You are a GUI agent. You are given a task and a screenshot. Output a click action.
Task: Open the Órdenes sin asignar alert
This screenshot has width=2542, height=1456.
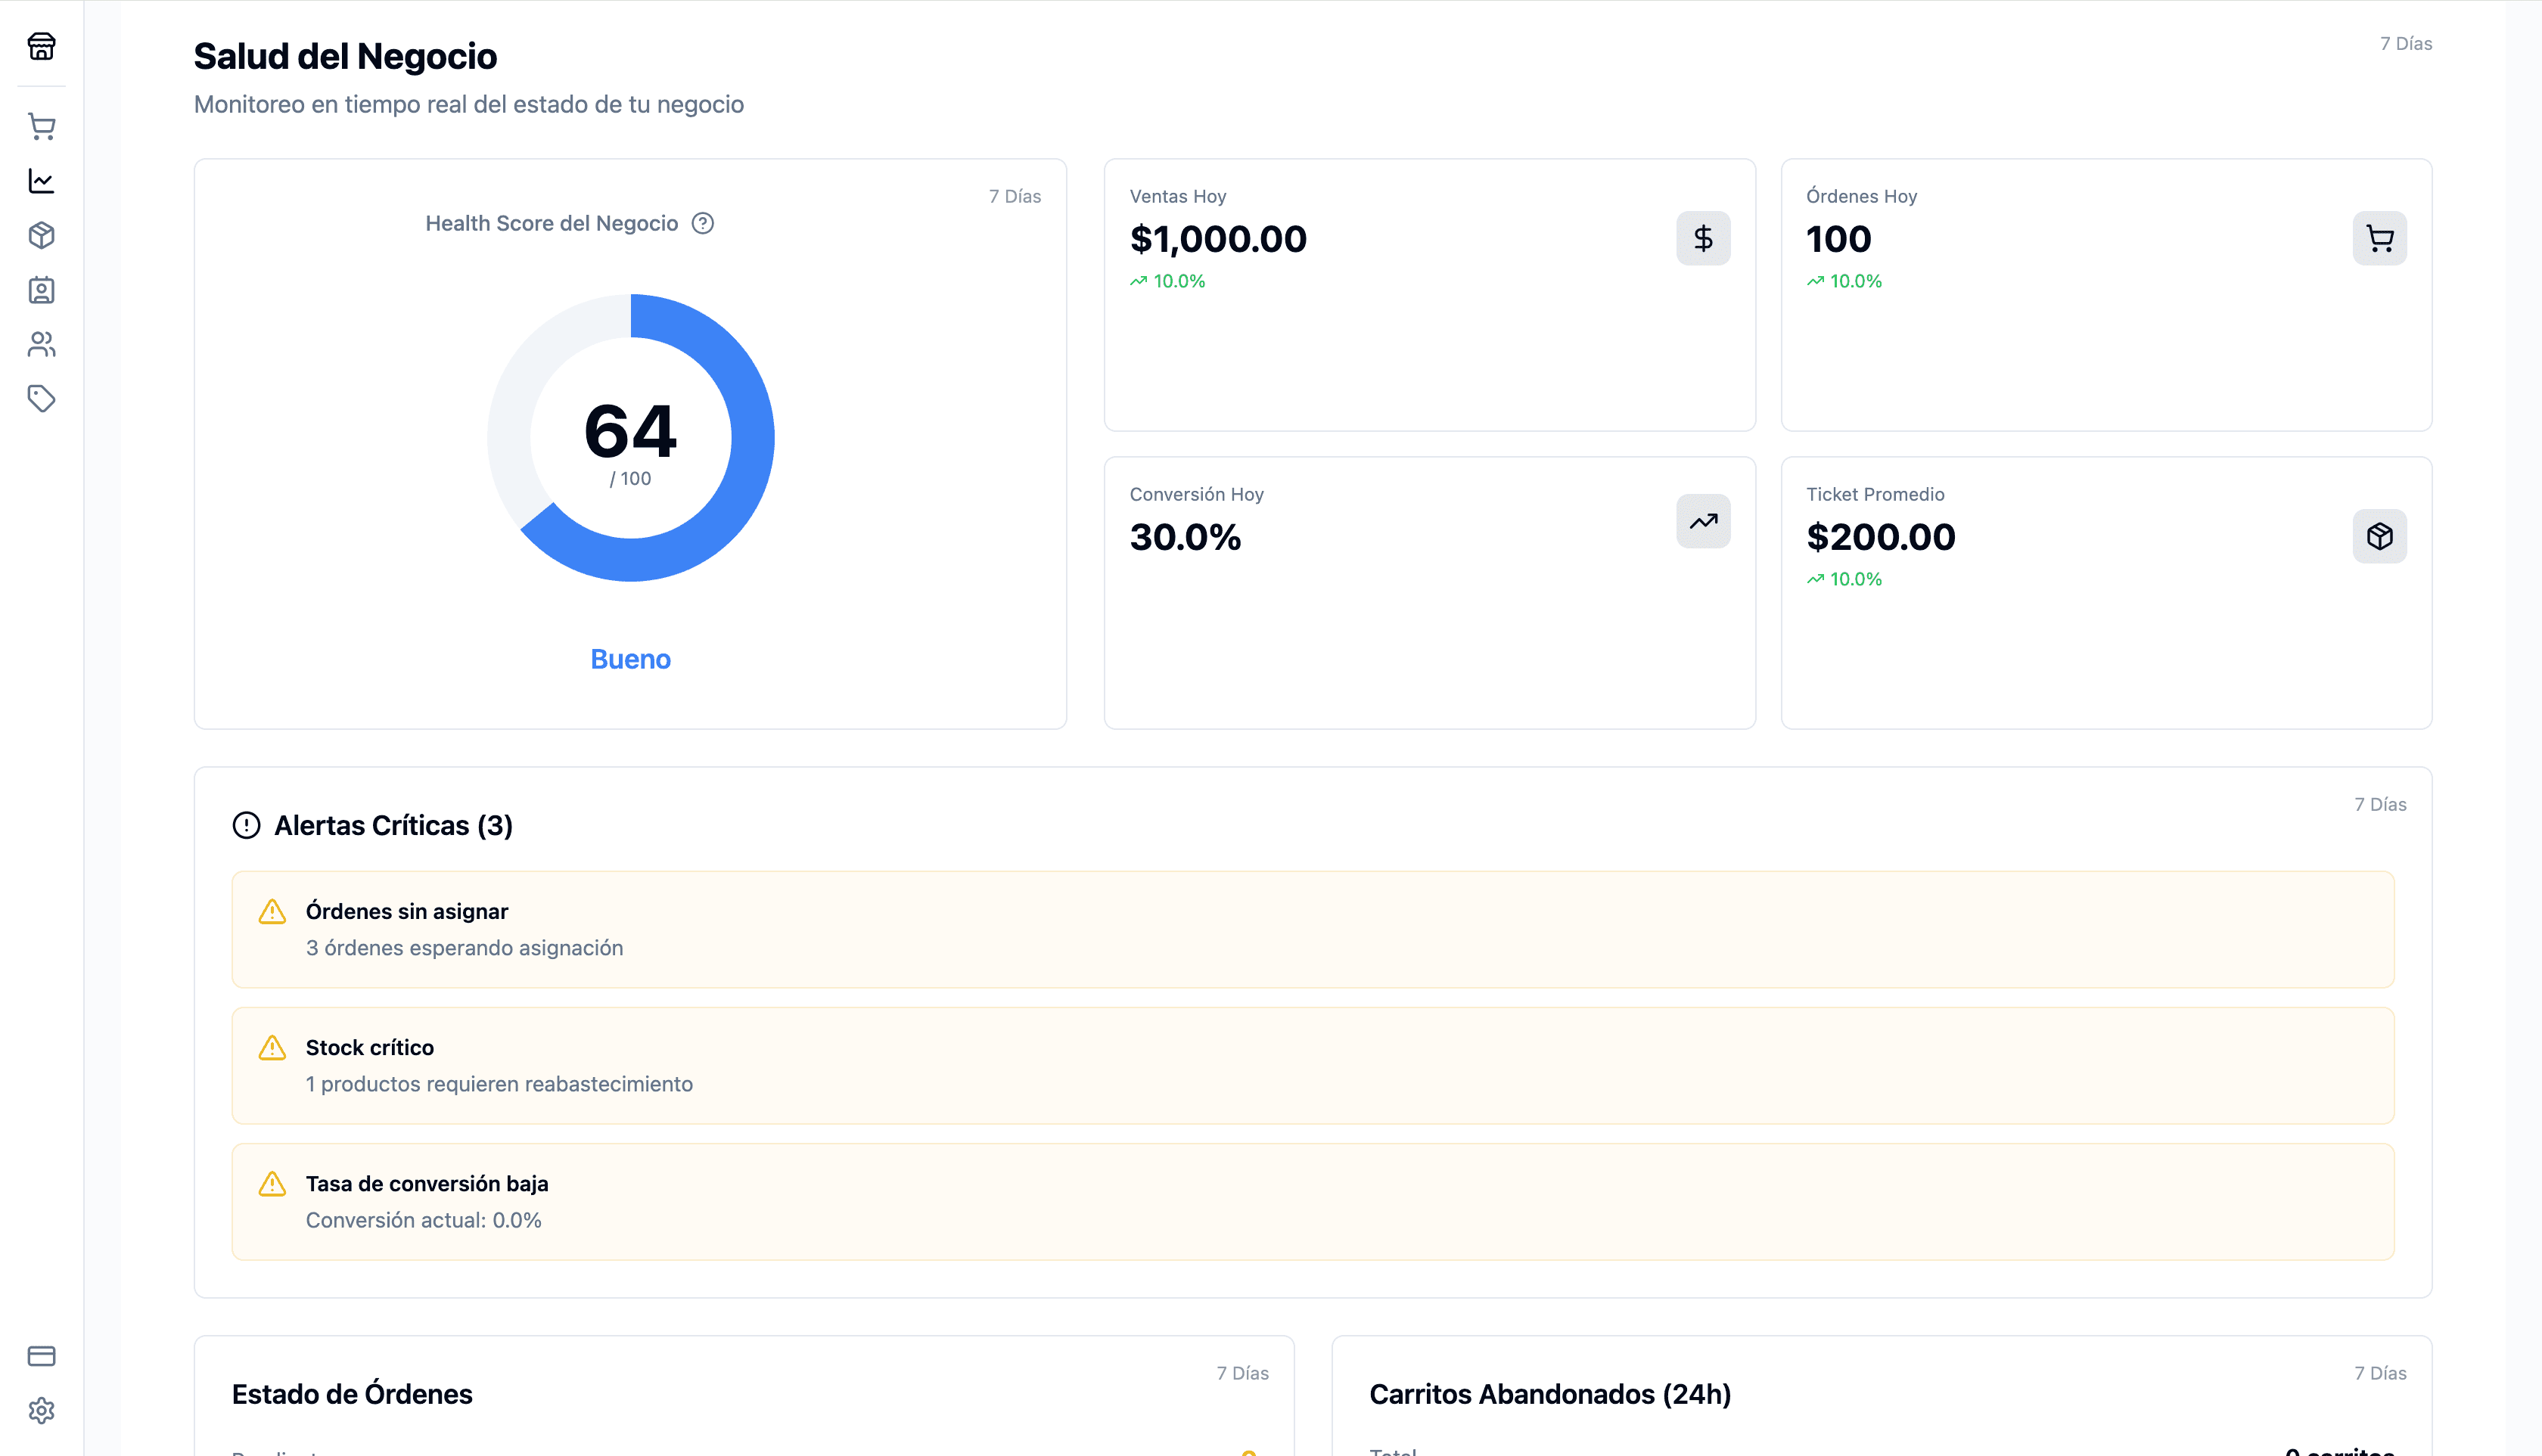(1312, 929)
